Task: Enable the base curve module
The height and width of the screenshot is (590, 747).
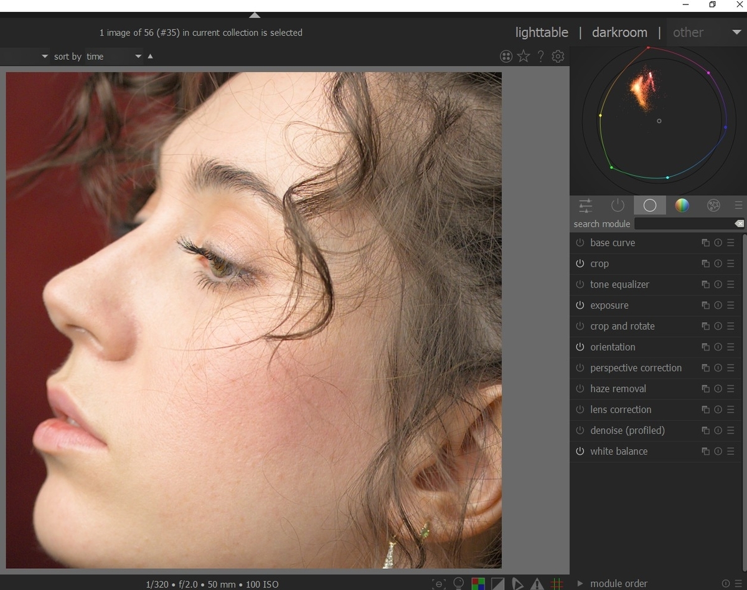Action: [x=580, y=243]
